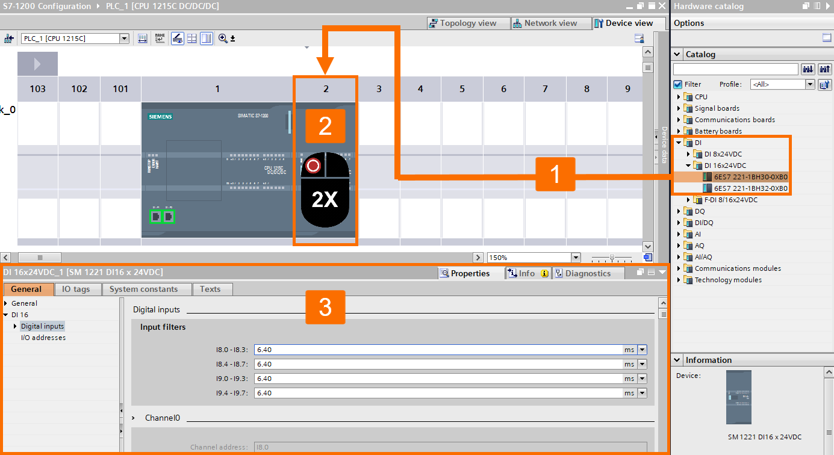The width and height of the screenshot is (834, 455).
Task: Click the PROFINET port on the CPU
Action: tap(163, 216)
